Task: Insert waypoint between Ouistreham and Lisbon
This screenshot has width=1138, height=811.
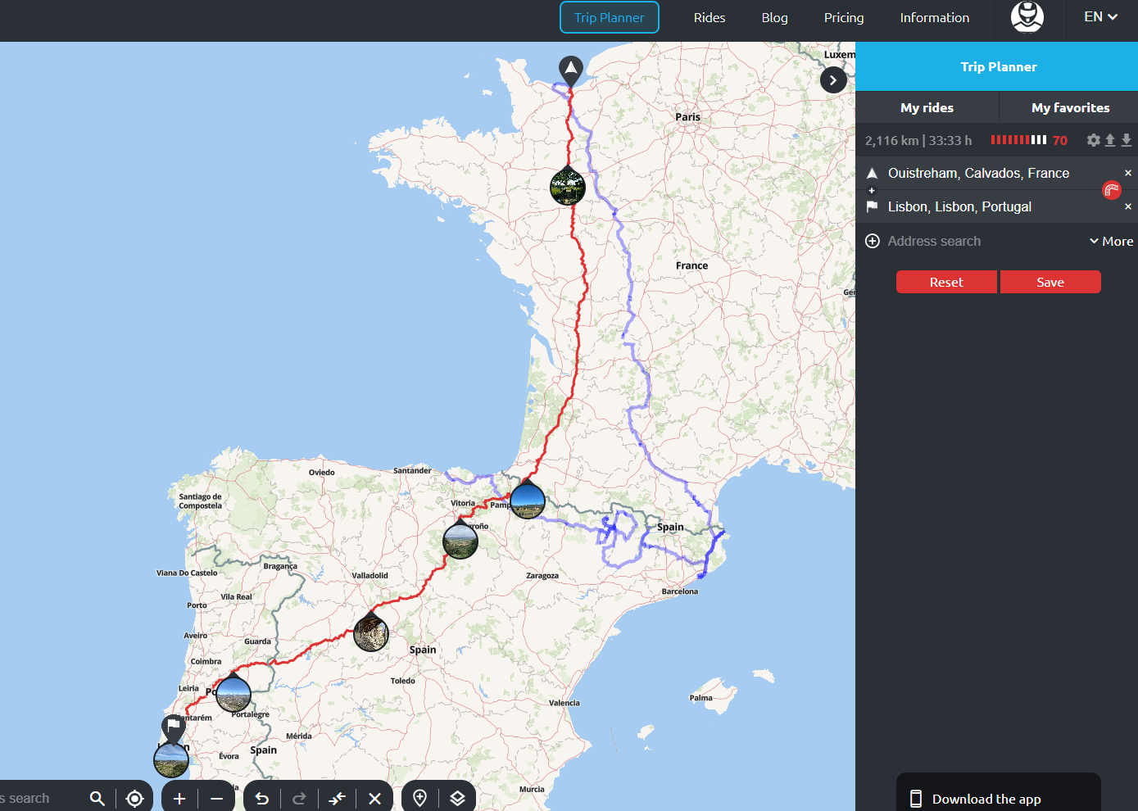Action: (872, 190)
